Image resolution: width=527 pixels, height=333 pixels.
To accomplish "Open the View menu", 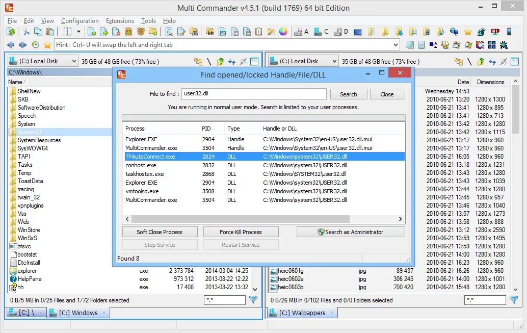I will [47, 21].
